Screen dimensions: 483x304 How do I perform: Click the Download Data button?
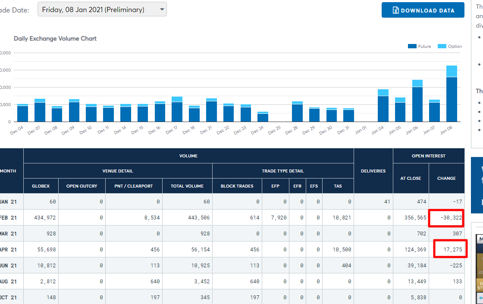click(423, 10)
